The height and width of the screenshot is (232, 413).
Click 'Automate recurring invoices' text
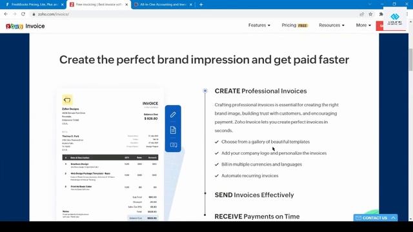click(250, 176)
